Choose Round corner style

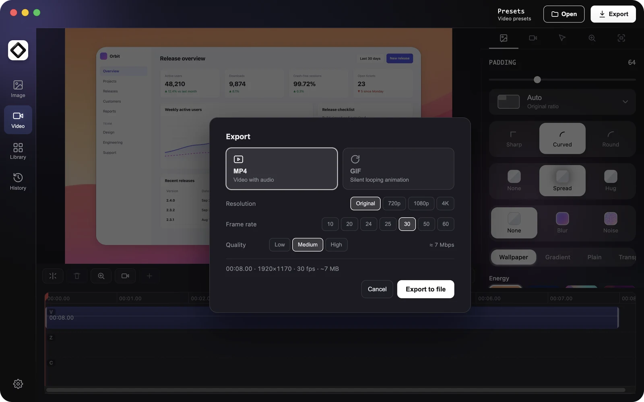pyautogui.click(x=611, y=139)
